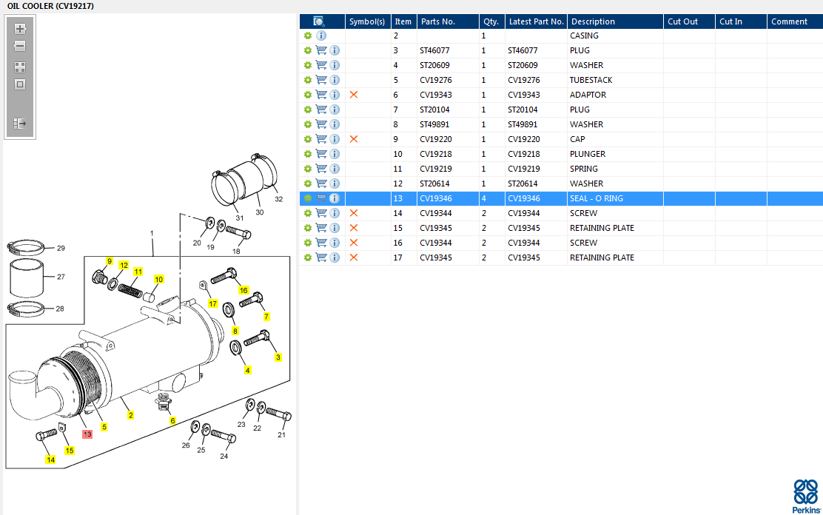Select yellow callout 6 on the diagram
This screenshot has width=823, height=515.
[x=173, y=420]
